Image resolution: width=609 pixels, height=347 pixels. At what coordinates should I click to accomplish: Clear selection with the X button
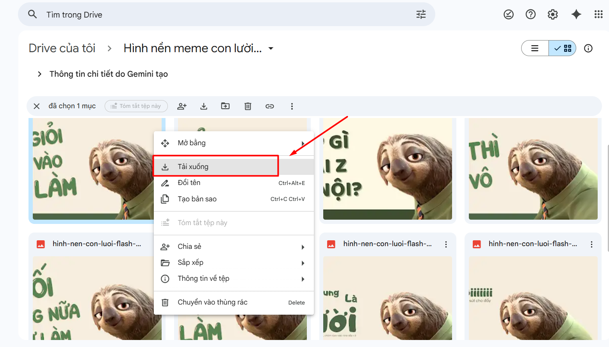[37, 106]
